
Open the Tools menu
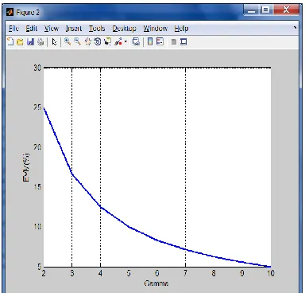point(97,29)
